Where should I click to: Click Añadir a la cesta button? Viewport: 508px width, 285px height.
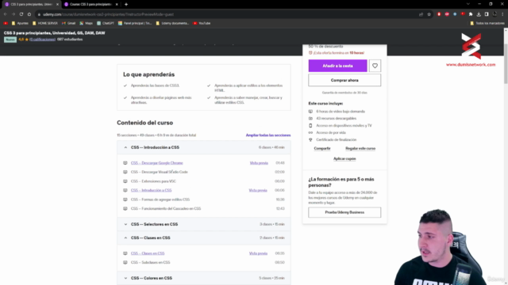(337, 66)
